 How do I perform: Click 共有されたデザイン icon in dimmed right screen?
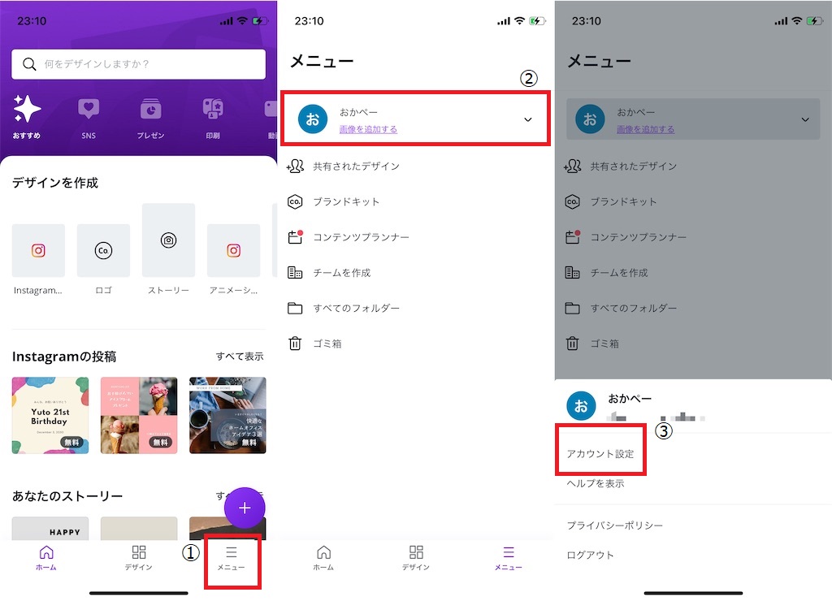click(x=573, y=166)
